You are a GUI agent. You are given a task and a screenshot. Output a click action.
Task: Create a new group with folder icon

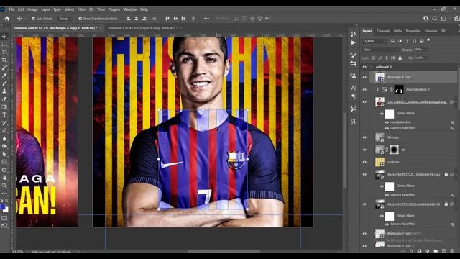click(436, 251)
